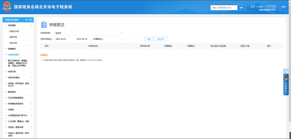Viewport: 291px width, 139px height.
Task: Open 工会经费(筹备金)申报 in the sidebar
Action: coord(18,122)
